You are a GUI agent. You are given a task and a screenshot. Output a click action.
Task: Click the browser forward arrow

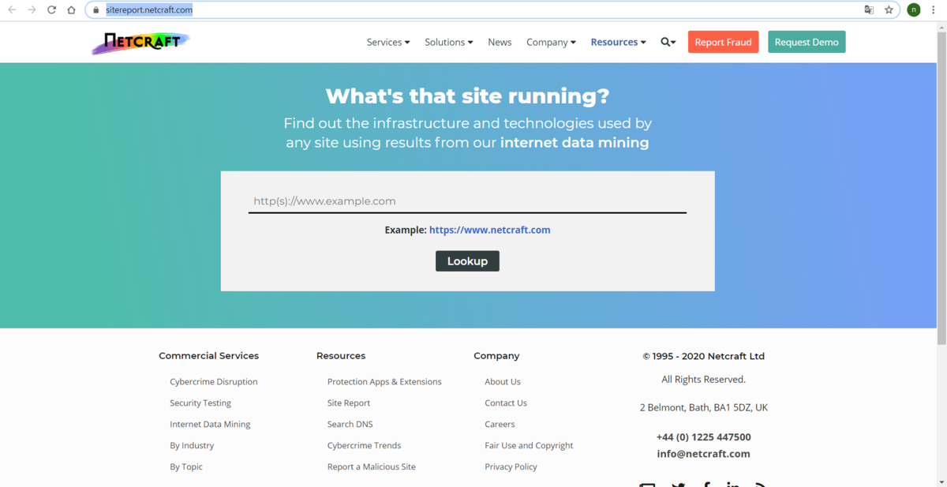click(32, 10)
